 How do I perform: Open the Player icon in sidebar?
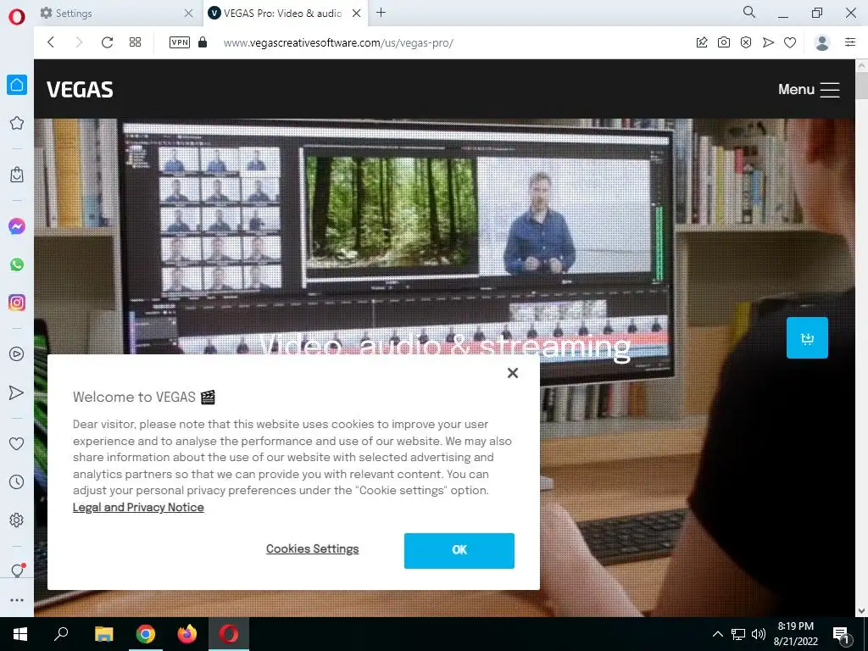[x=17, y=354]
